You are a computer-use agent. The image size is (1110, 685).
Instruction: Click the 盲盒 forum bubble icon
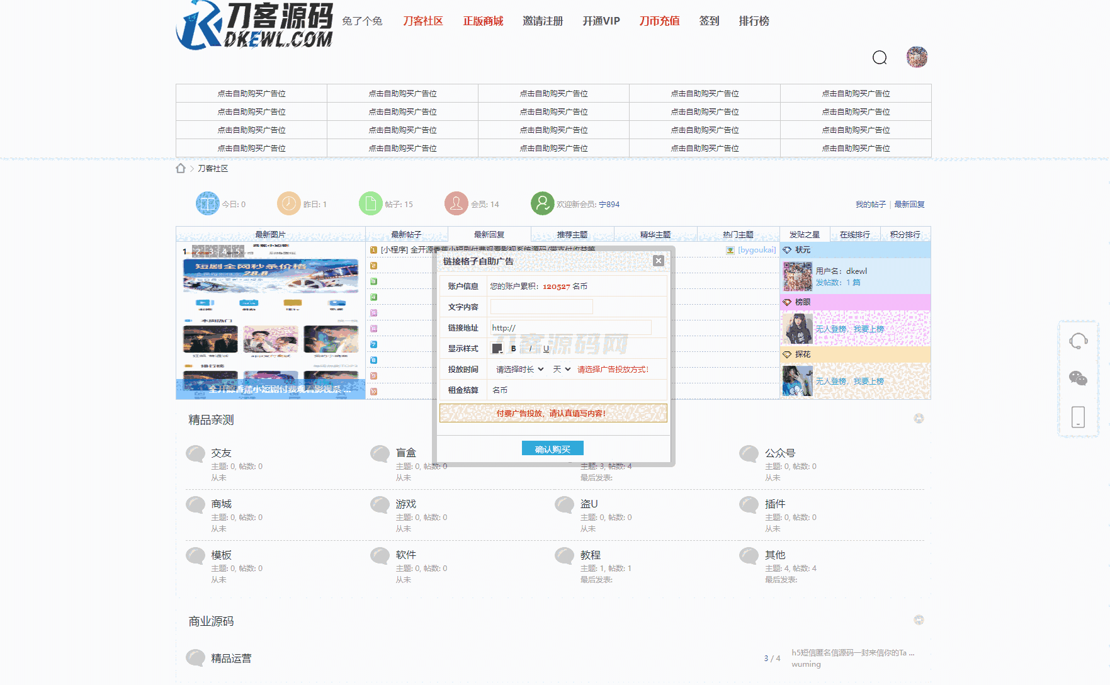[x=380, y=454]
